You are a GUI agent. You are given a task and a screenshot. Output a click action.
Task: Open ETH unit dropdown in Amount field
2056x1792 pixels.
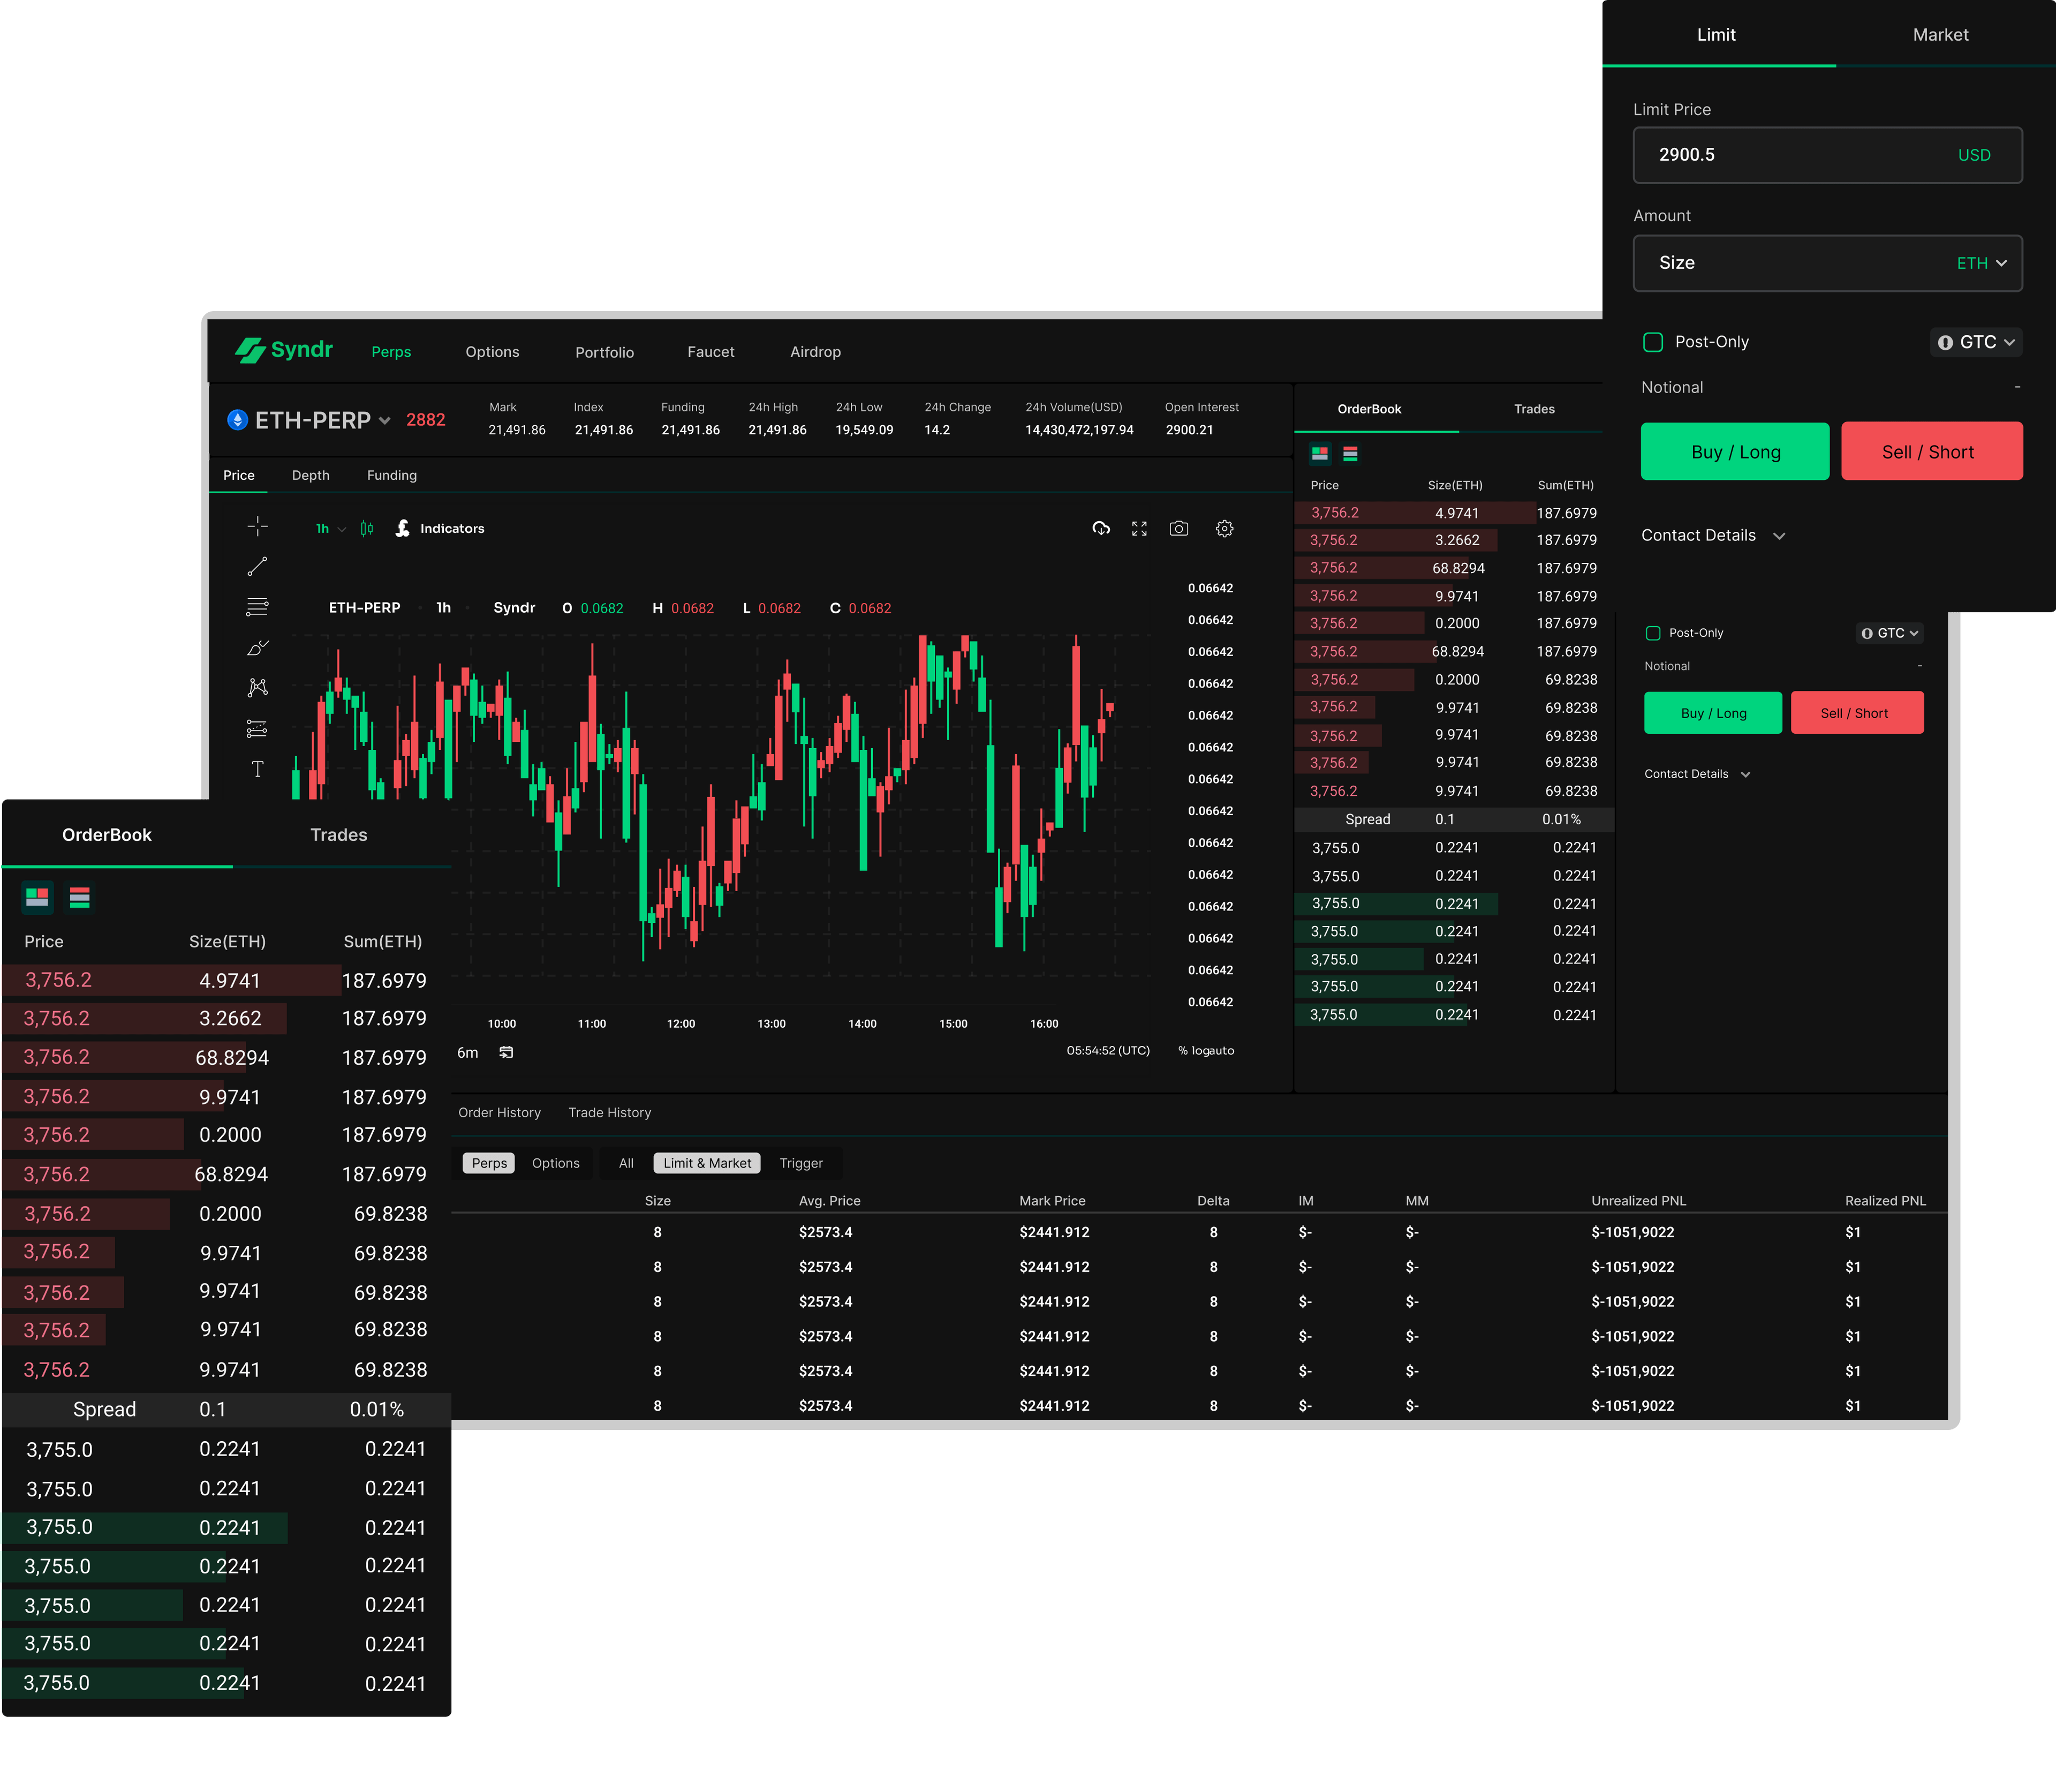point(1982,263)
